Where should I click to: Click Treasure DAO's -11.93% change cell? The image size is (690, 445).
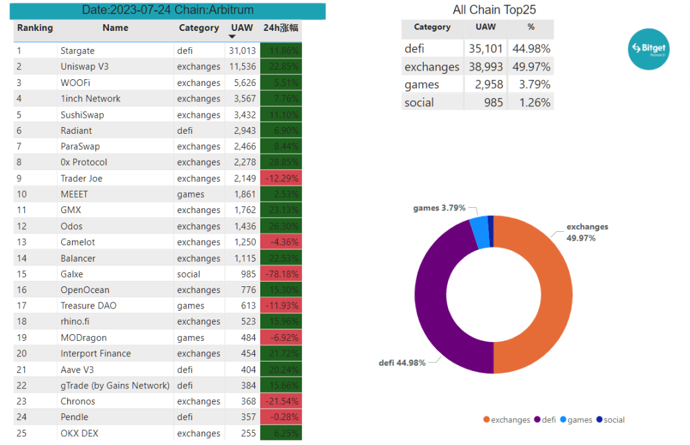(x=281, y=306)
